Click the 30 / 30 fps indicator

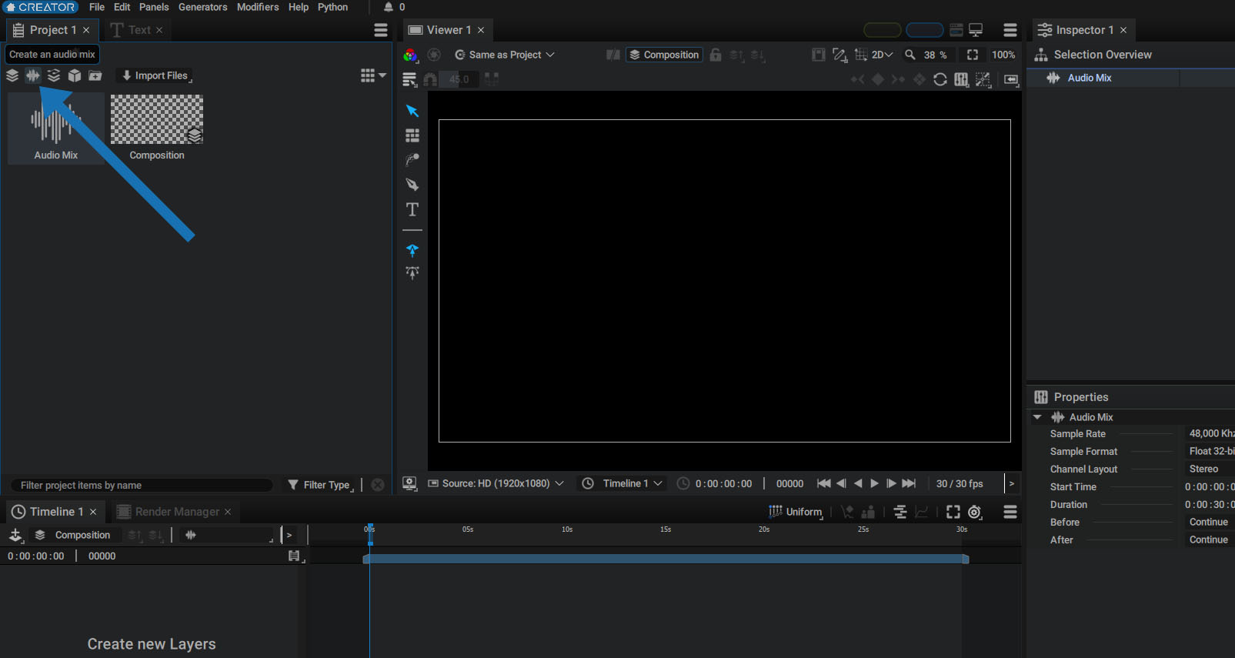pos(960,483)
